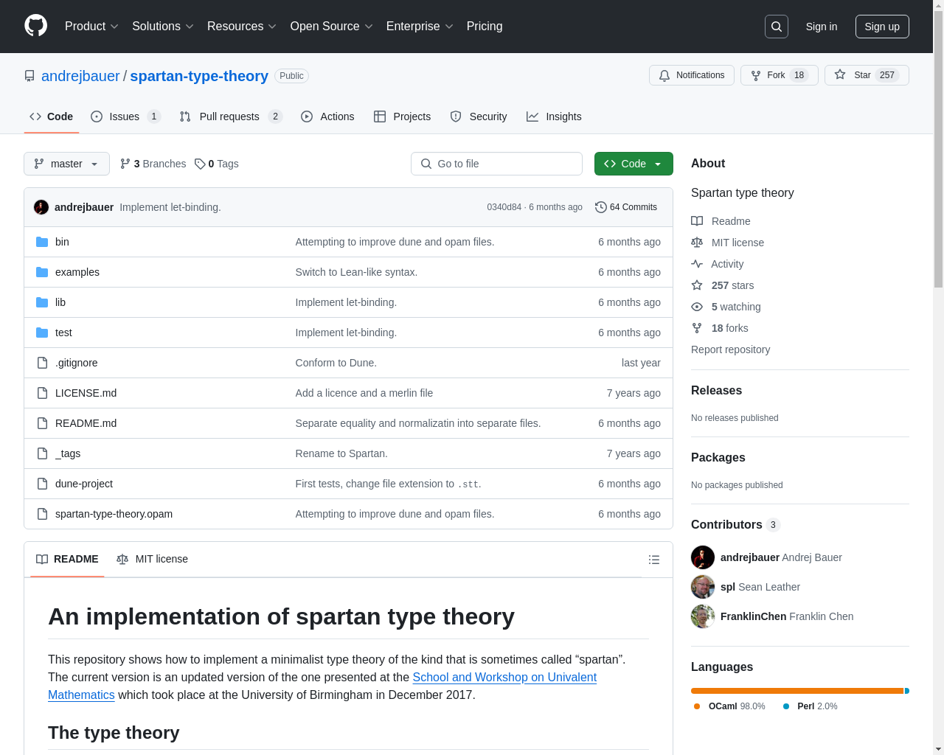This screenshot has width=944, height=755.
Task: Switch to the Actions tab
Action: 327,116
